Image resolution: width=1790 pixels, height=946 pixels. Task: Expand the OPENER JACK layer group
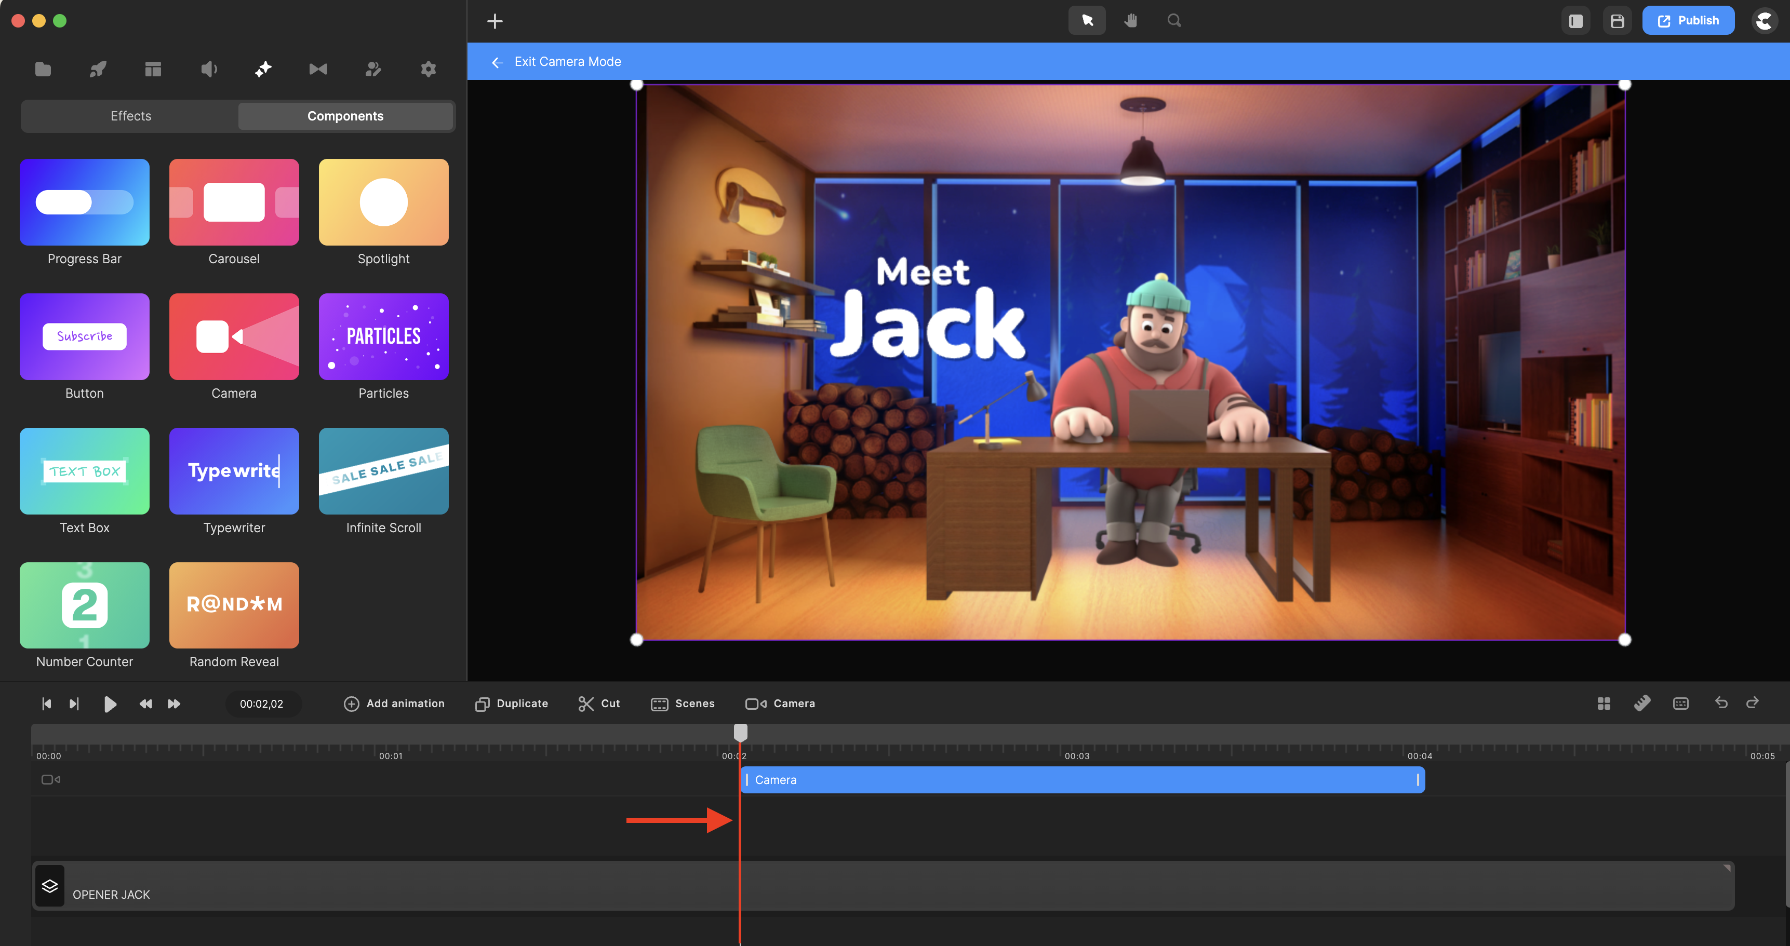point(50,886)
